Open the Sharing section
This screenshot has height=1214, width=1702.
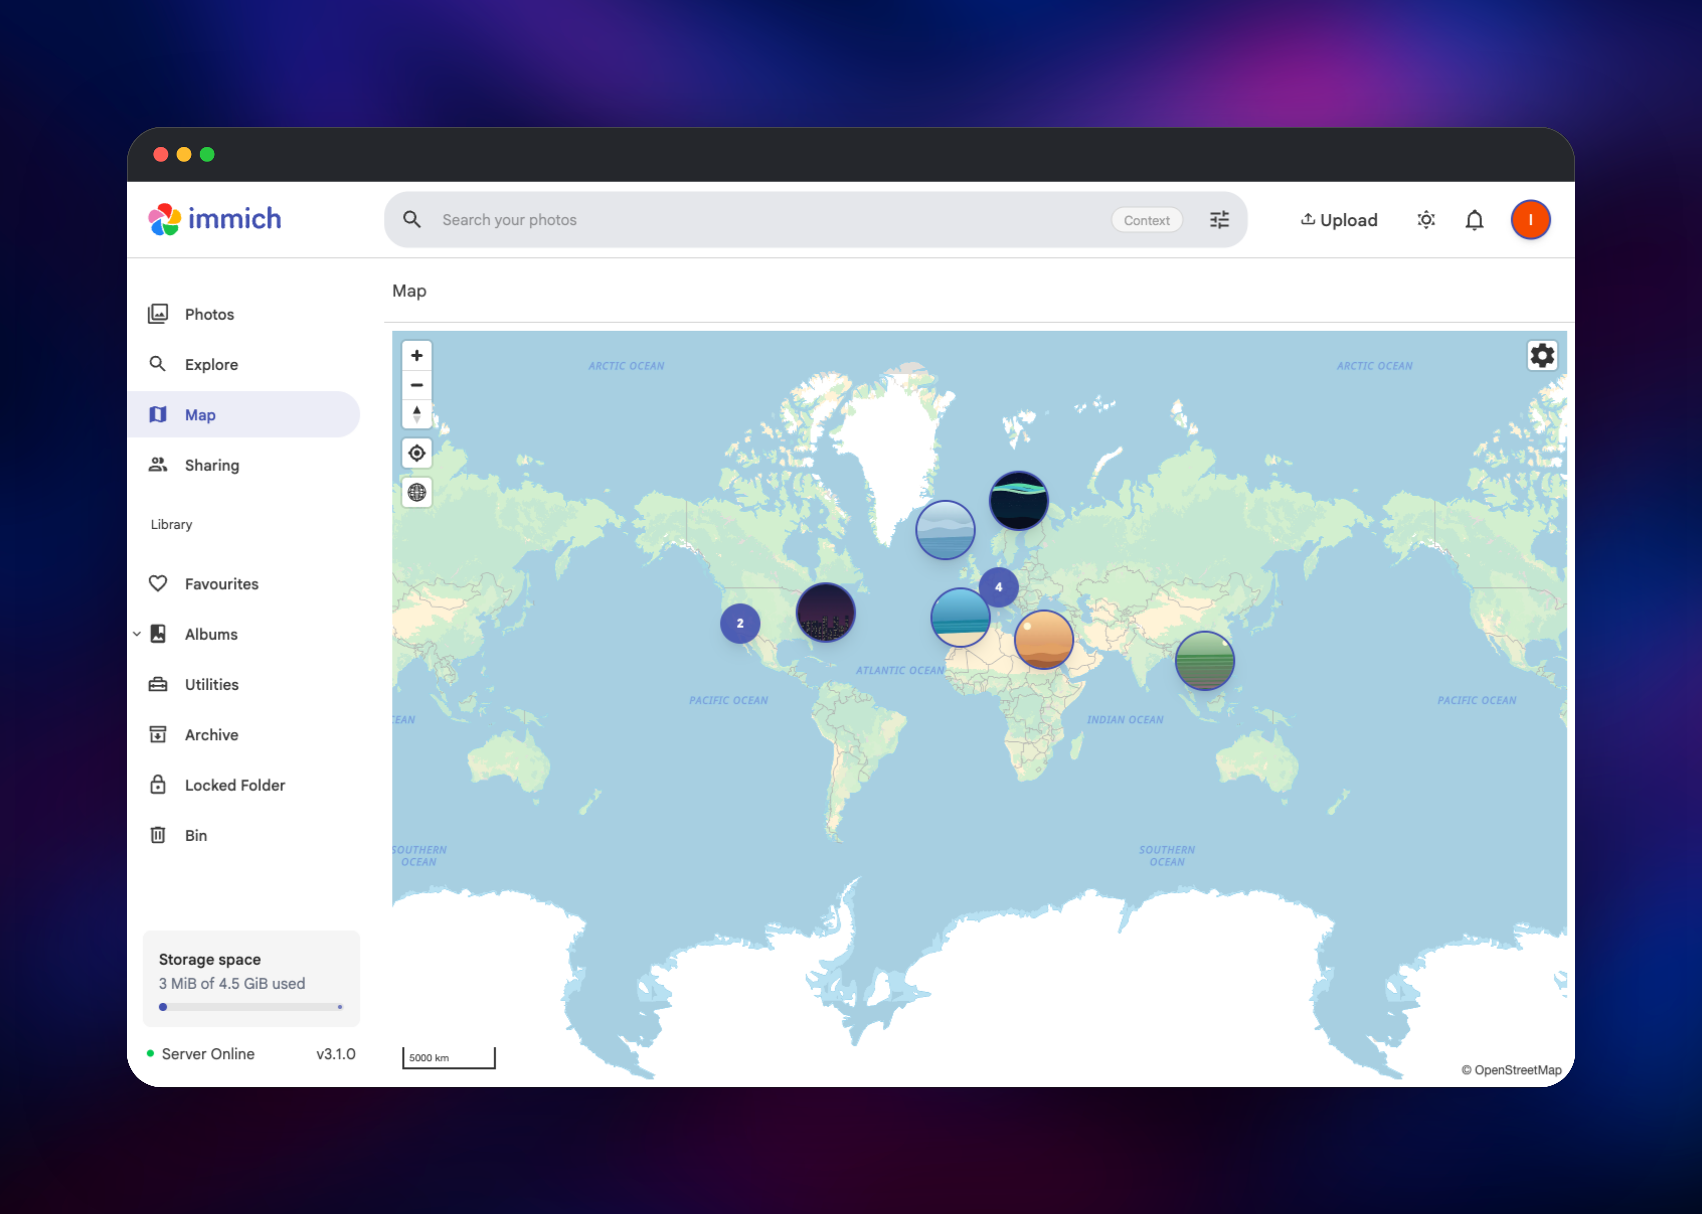(243, 465)
